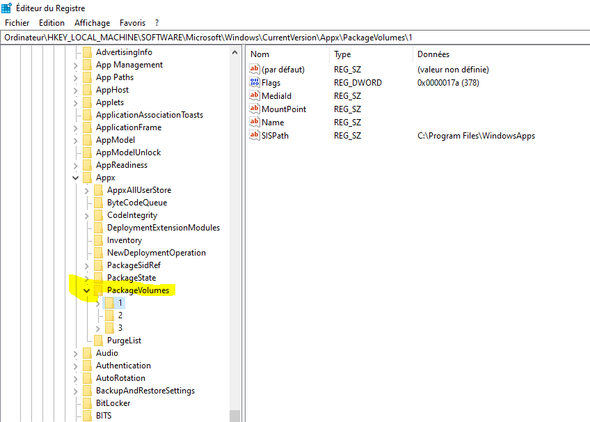Click the BITS folder icon
The height and width of the screenshot is (422, 590).
tap(87, 416)
